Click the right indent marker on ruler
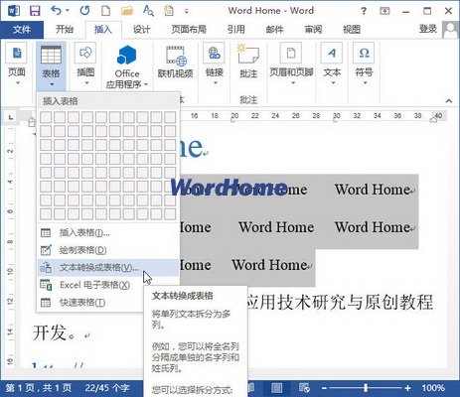The height and width of the screenshot is (397, 460). (x=433, y=120)
